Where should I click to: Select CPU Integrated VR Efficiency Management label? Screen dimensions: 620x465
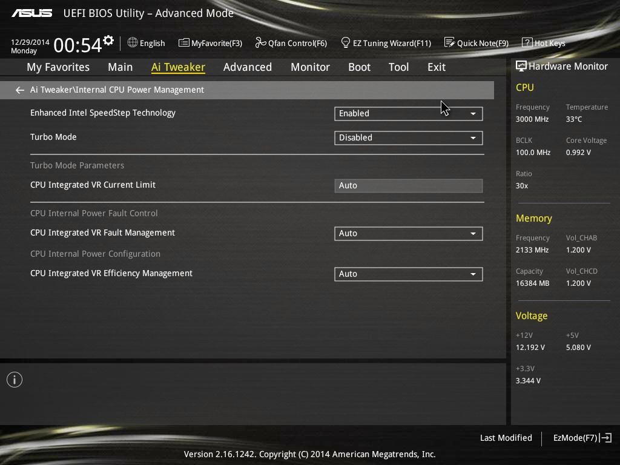click(x=111, y=274)
